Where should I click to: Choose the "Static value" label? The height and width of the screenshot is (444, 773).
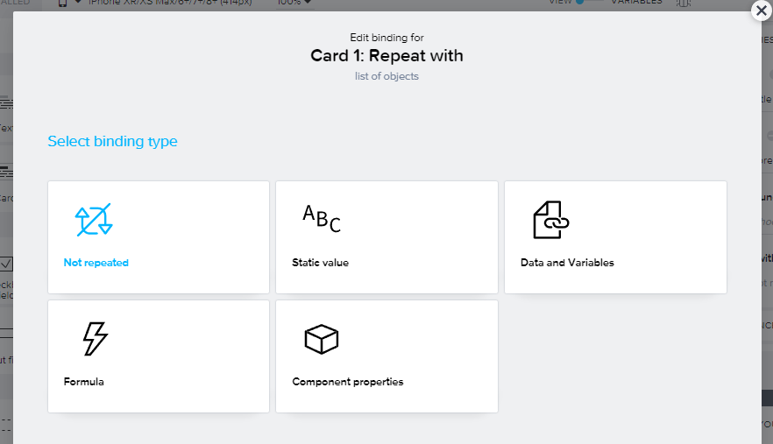tap(320, 263)
